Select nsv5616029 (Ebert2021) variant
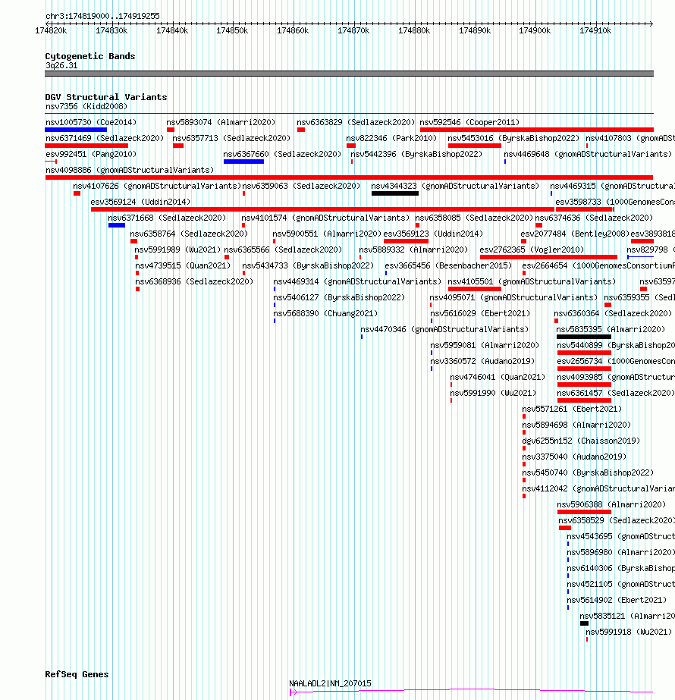The width and height of the screenshot is (675, 700). tap(480, 313)
